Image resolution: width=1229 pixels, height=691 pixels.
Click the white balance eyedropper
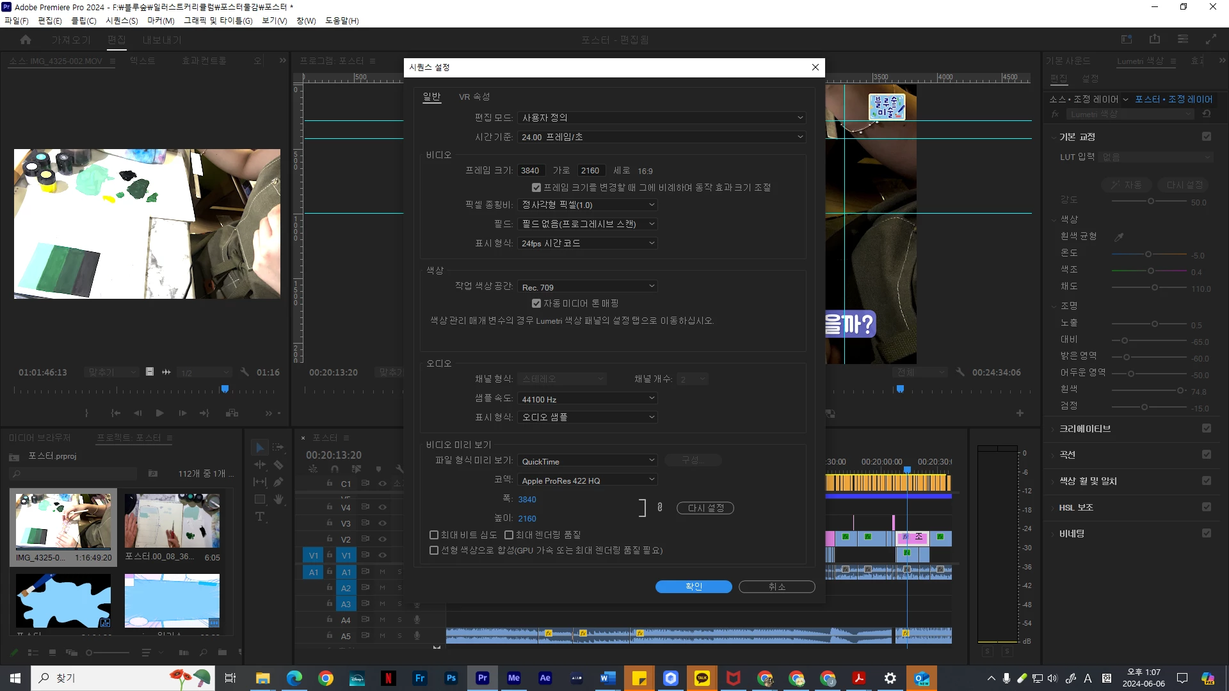tap(1119, 237)
